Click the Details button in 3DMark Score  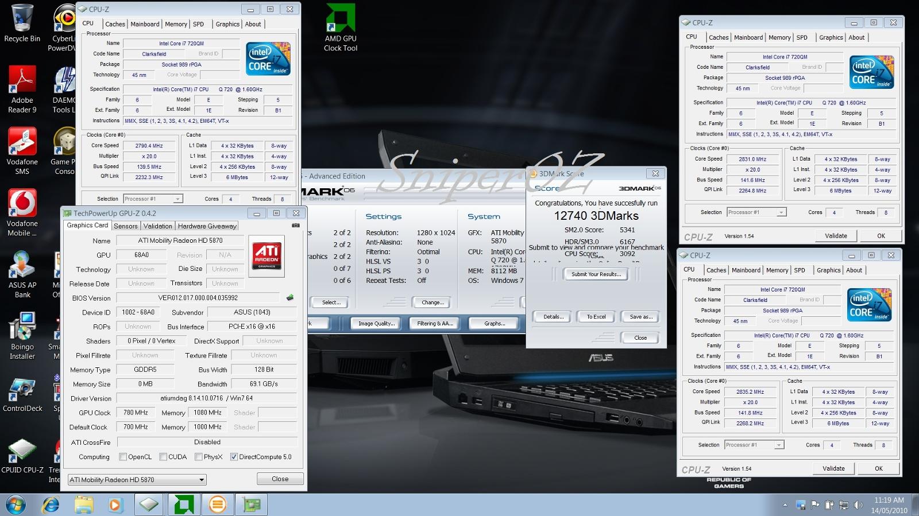(x=553, y=317)
